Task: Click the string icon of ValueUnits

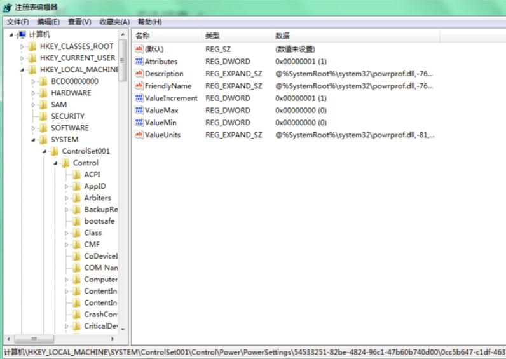Action: coord(139,135)
